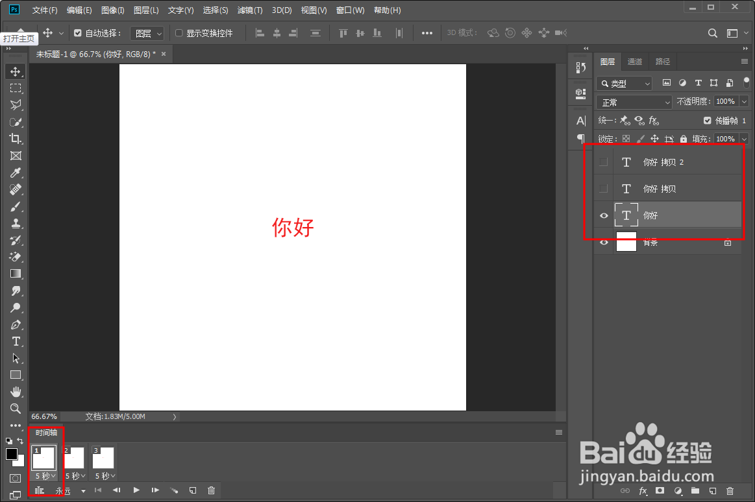Tween animation frames button

(174, 490)
